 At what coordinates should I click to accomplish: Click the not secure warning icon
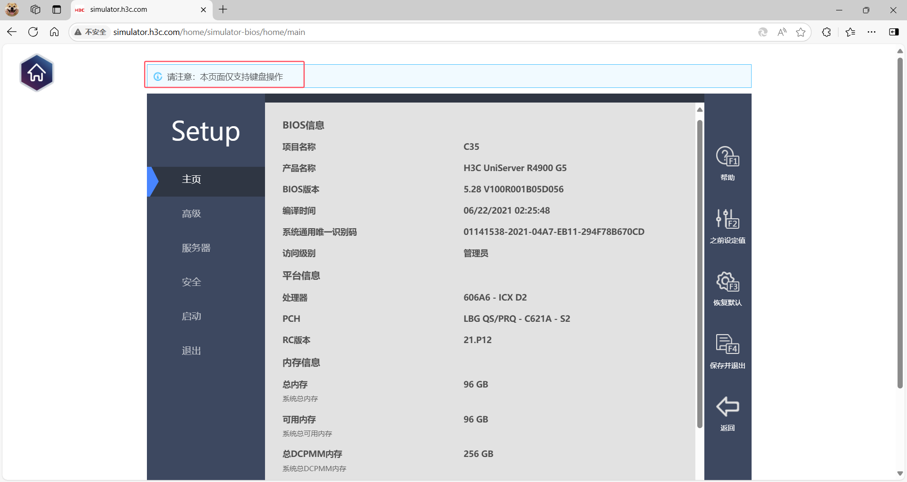click(x=78, y=32)
